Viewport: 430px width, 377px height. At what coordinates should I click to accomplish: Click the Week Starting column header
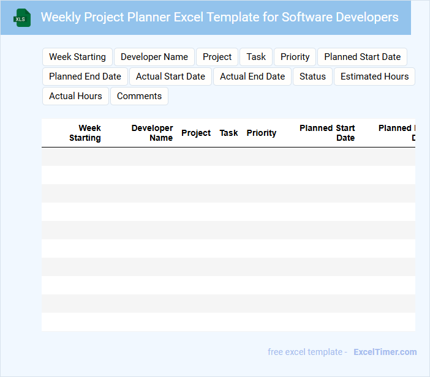85,133
